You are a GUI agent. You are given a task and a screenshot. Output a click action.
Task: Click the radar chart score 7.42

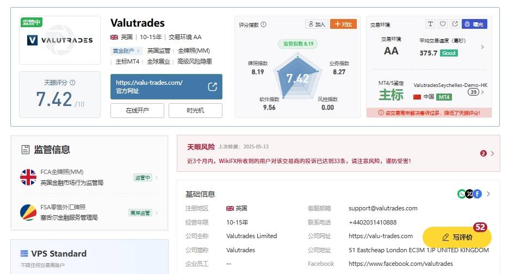pos(298,78)
